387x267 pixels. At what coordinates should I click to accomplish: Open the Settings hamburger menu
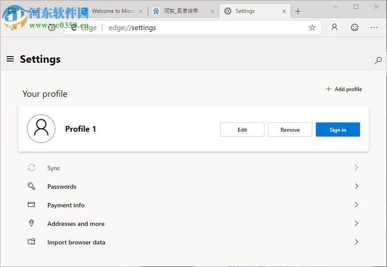[10, 59]
